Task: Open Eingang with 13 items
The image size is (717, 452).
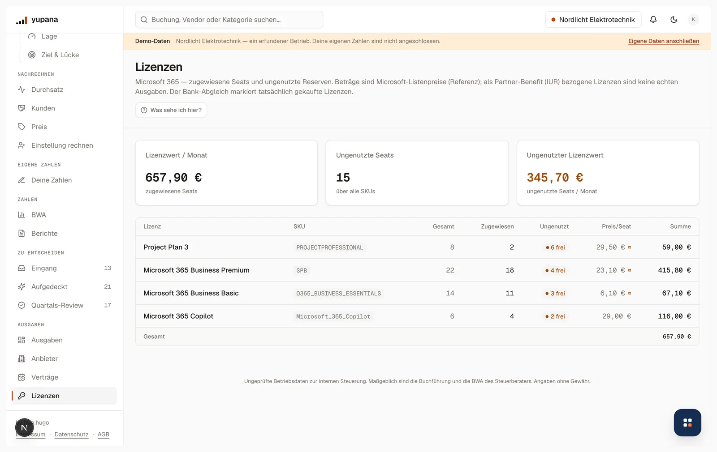Action: [x=65, y=268]
